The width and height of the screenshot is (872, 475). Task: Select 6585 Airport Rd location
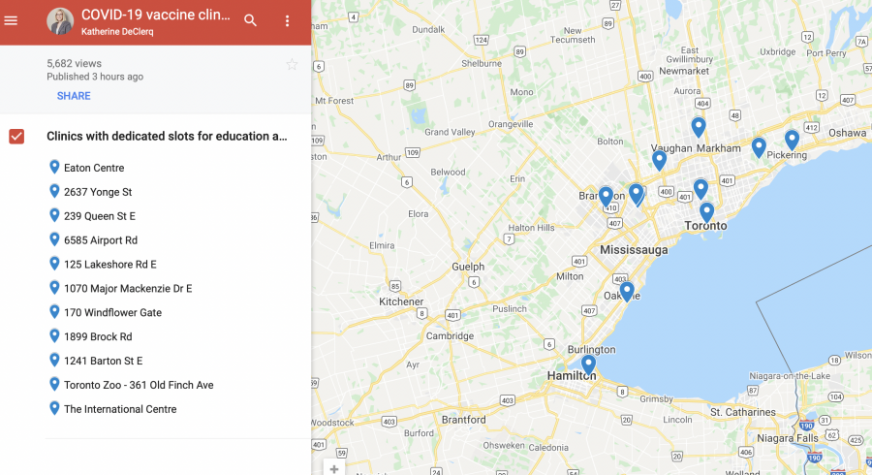[100, 240]
